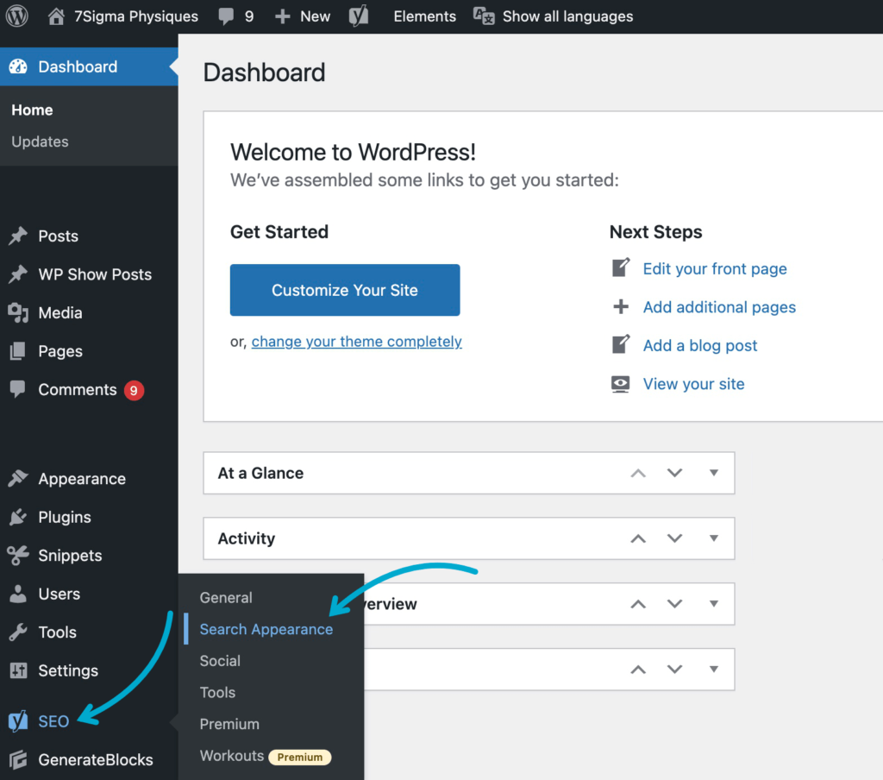Click Show all languages in admin bar
883x780 pixels.
567,16
